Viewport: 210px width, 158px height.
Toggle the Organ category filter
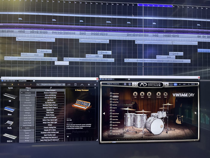tap(28, 108)
